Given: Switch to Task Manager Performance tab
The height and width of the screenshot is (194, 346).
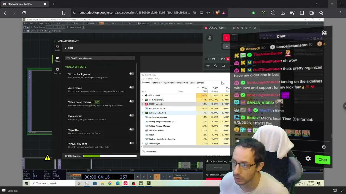Looking at the screenshot, I should (157, 83).
